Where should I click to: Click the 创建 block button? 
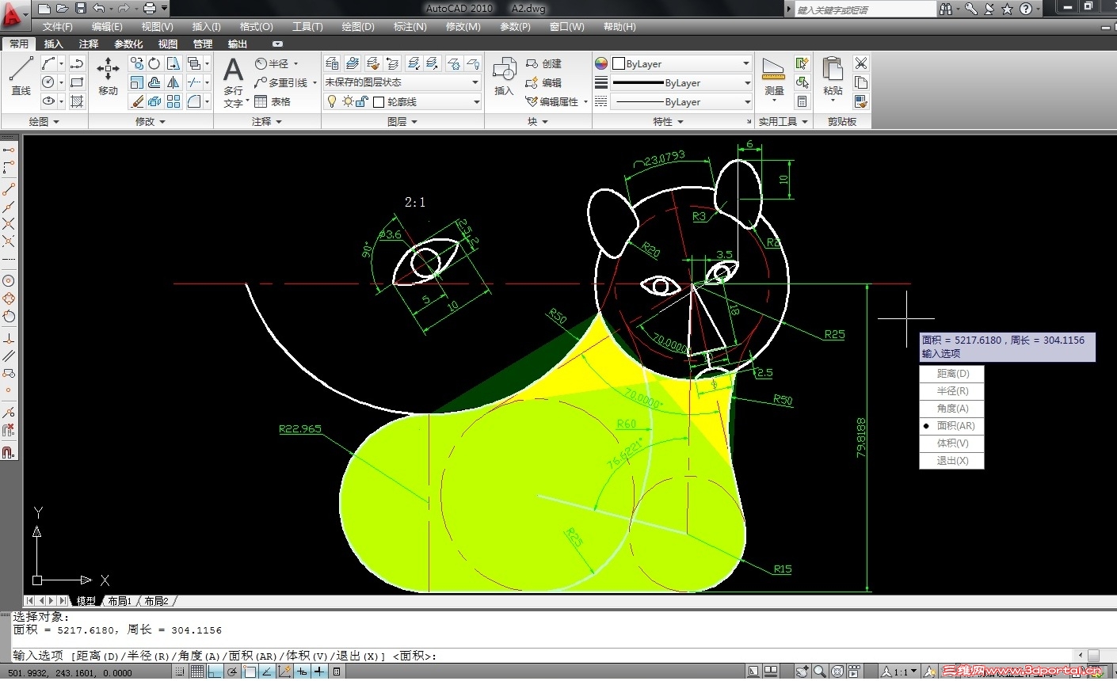(x=543, y=63)
